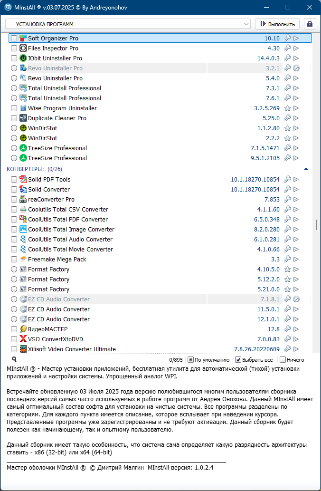Screen dimensions: 321x491
Task: Click play arrow for Solid Converter
Action: (x=296, y=190)
